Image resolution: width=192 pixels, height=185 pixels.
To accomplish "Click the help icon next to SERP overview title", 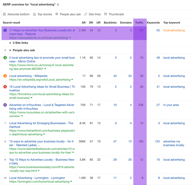I will tap(58, 4).
